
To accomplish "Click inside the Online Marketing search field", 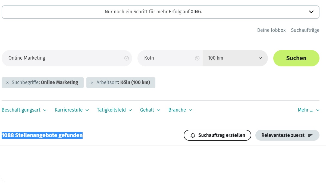I will point(54,58).
